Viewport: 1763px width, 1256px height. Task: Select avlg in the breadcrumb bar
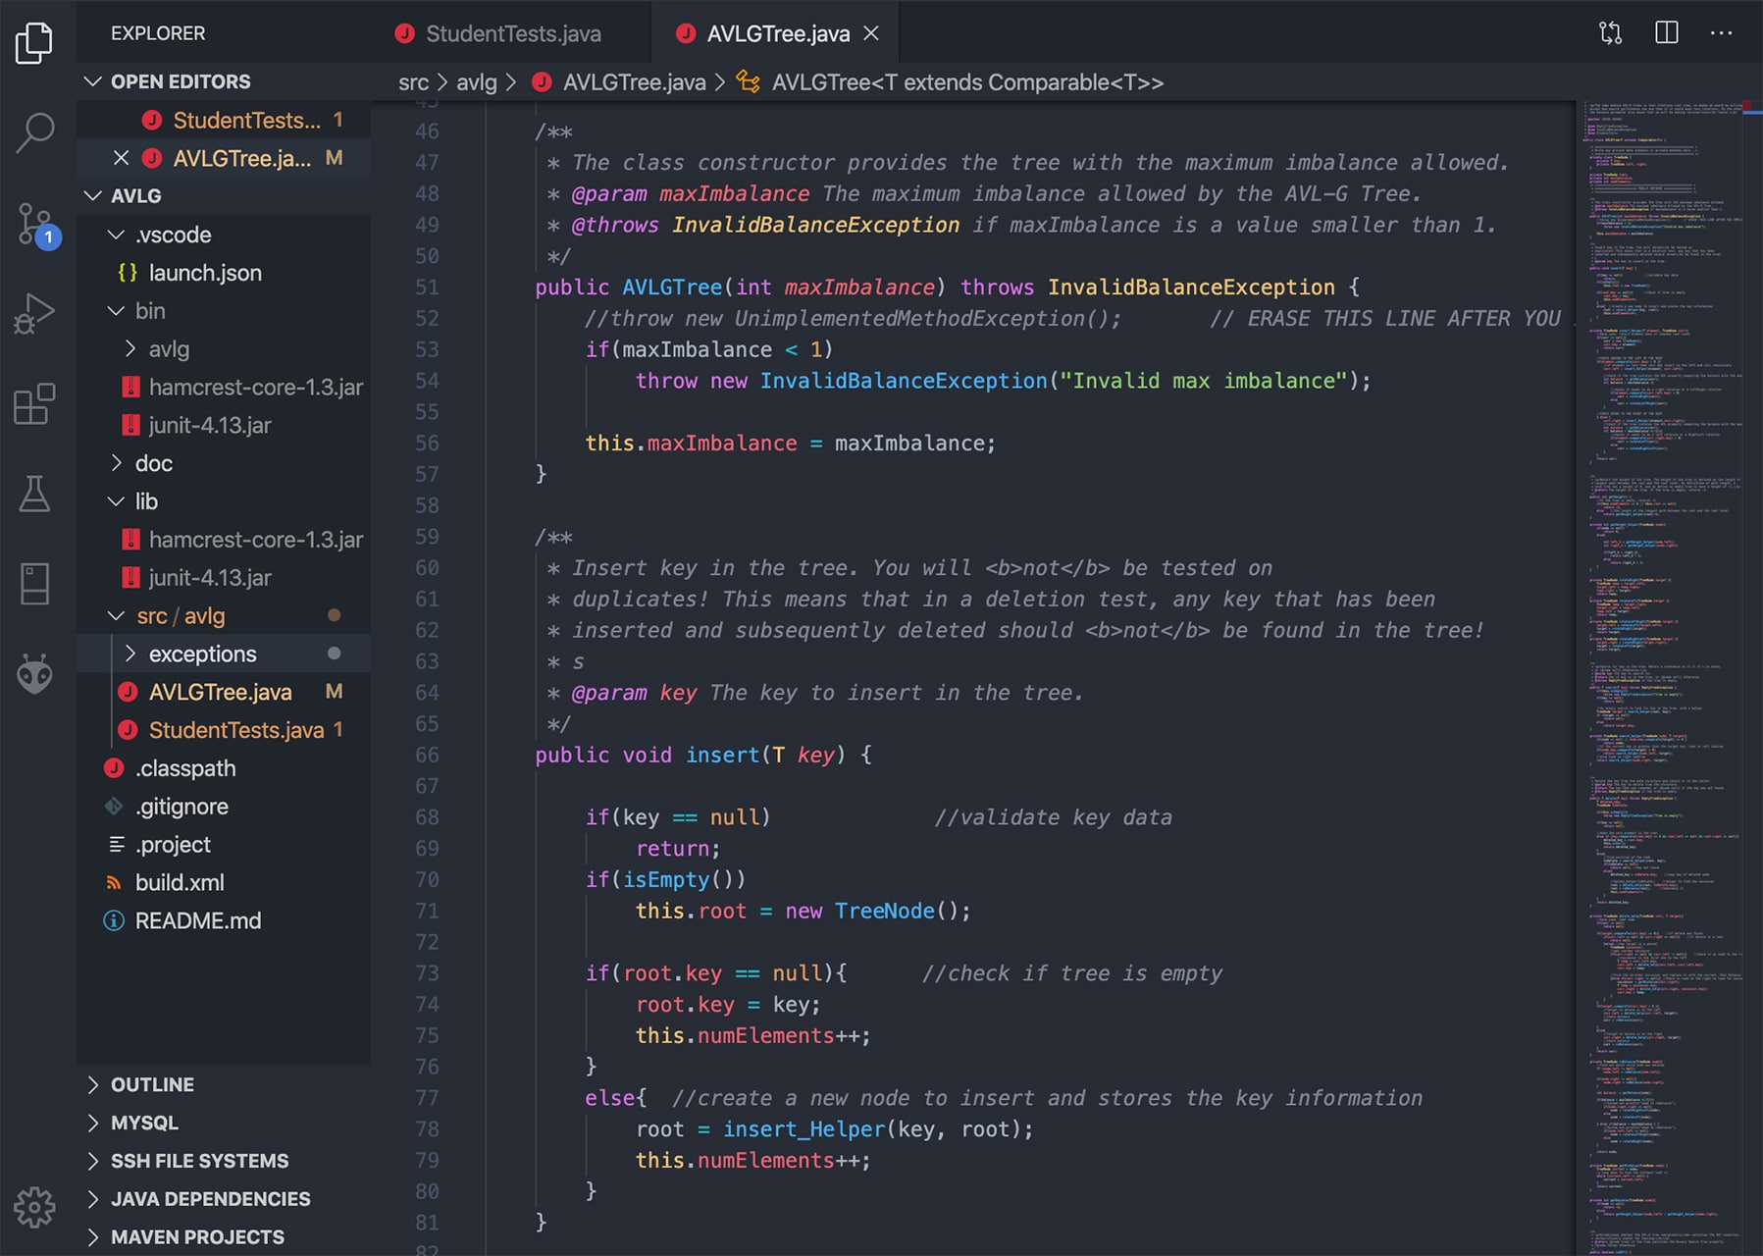pos(477,82)
